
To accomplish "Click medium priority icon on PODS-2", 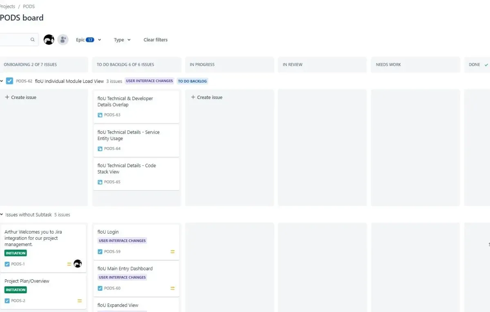I will pyautogui.click(x=80, y=301).
